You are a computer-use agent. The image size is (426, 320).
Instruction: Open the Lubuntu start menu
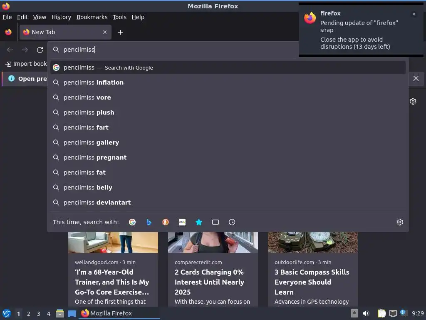(x=6, y=313)
